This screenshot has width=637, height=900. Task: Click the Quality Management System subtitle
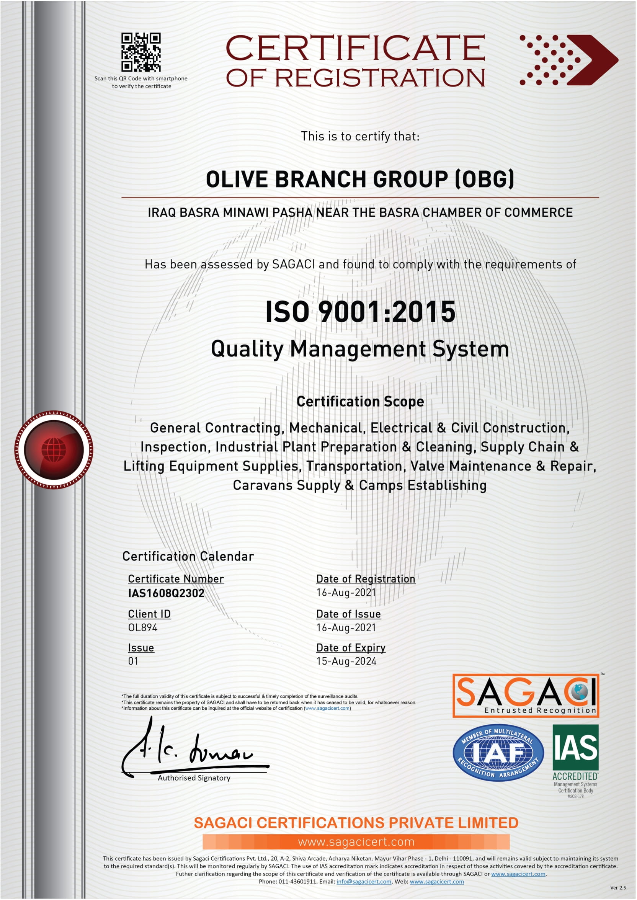point(360,349)
